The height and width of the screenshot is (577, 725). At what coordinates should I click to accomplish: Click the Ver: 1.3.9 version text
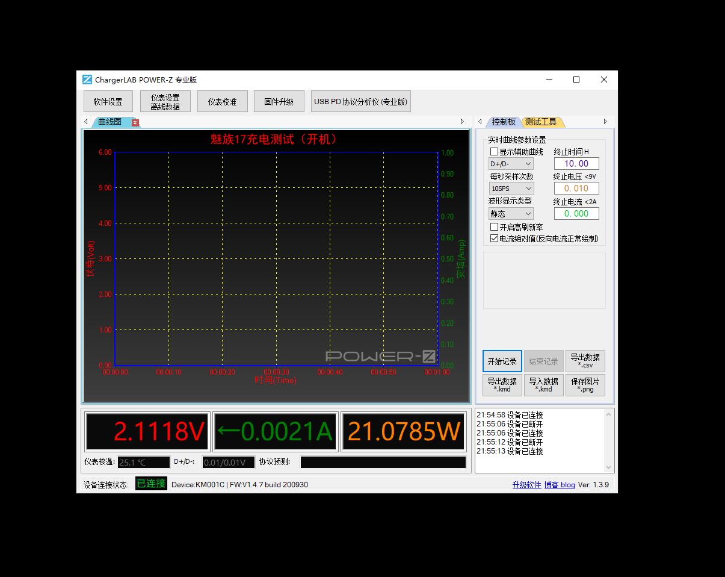pyautogui.click(x=593, y=485)
